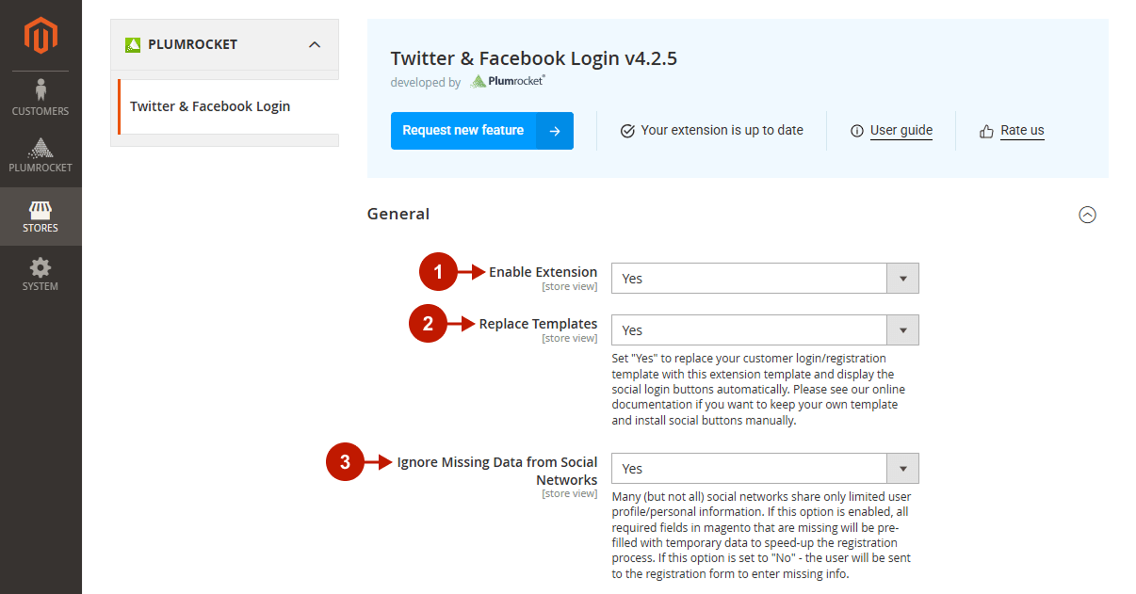Open the Rate us link
The height and width of the screenshot is (594, 1136).
tap(1022, 131)
